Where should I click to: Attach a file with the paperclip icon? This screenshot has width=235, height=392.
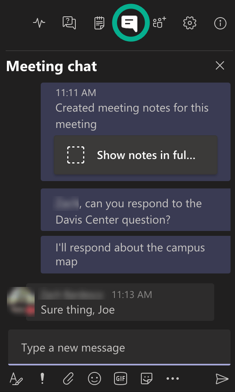(68, 379)
